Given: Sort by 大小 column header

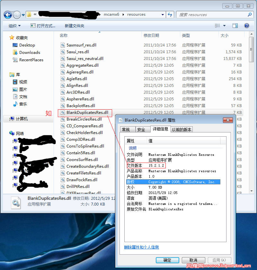Looking at the screenshot, I should point(225,36).
